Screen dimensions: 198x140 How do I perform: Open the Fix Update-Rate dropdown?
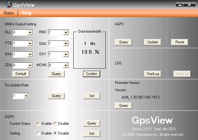tap(26, 96)
